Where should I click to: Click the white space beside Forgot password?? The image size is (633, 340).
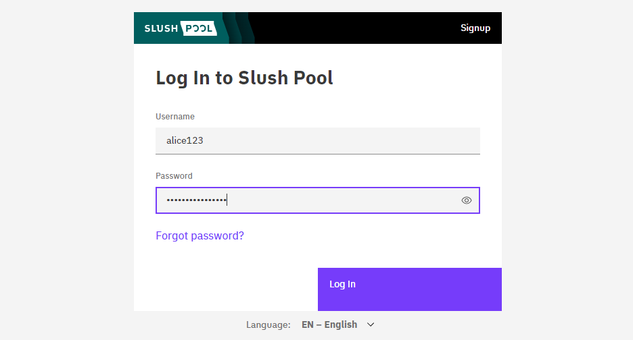[x=362, y=235]
